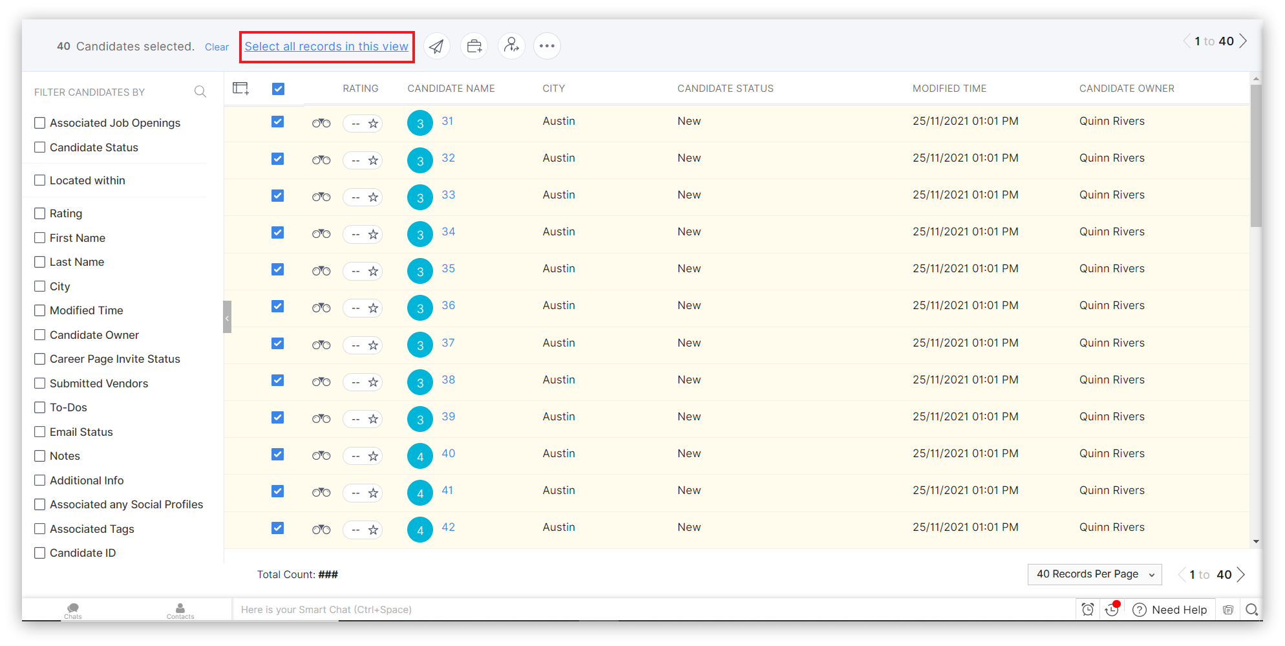Go to next page using bottom arrow

(x=1241, y=574)
